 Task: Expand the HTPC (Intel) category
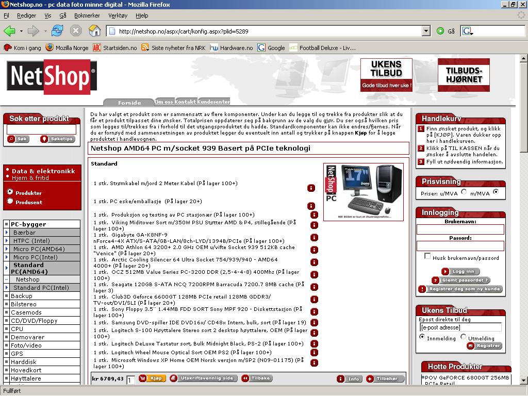click(x=6, y=241)
